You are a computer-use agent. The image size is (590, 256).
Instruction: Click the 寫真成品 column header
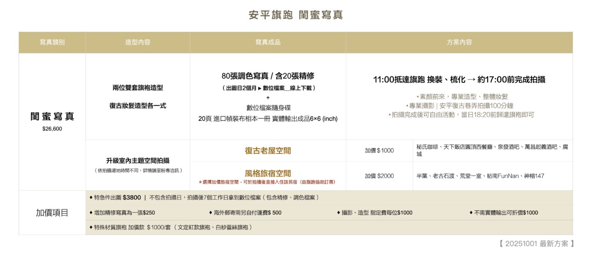pos(268,42)
